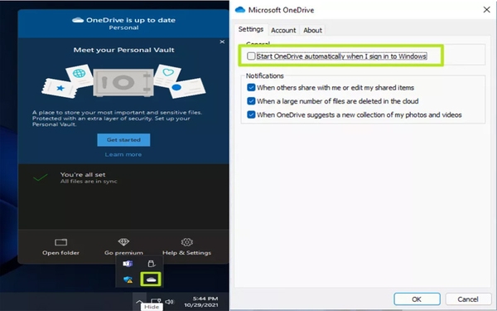Click the Open folder icon in the OneDrive flyout
The image size is (497, 311).
coord(60,242)
